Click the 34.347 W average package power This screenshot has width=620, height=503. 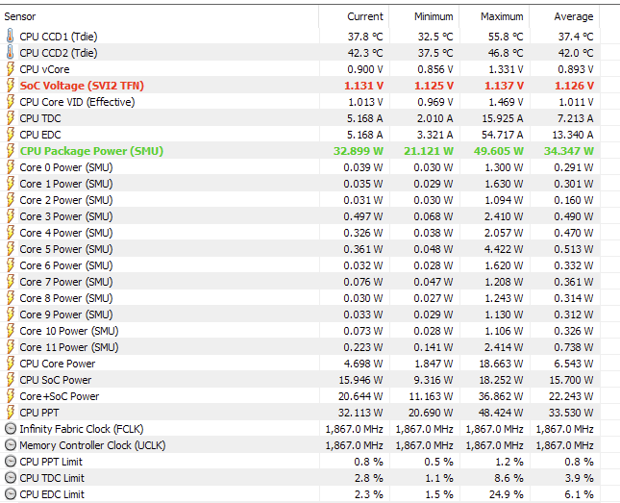[x=569, y=151]
